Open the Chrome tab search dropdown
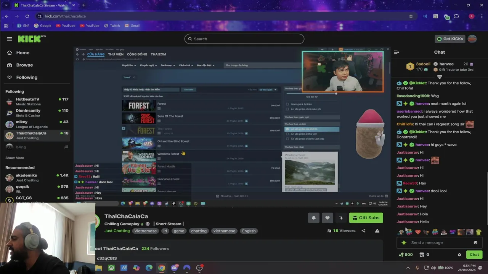The image size is (488, 274). [x=6, y=5]
